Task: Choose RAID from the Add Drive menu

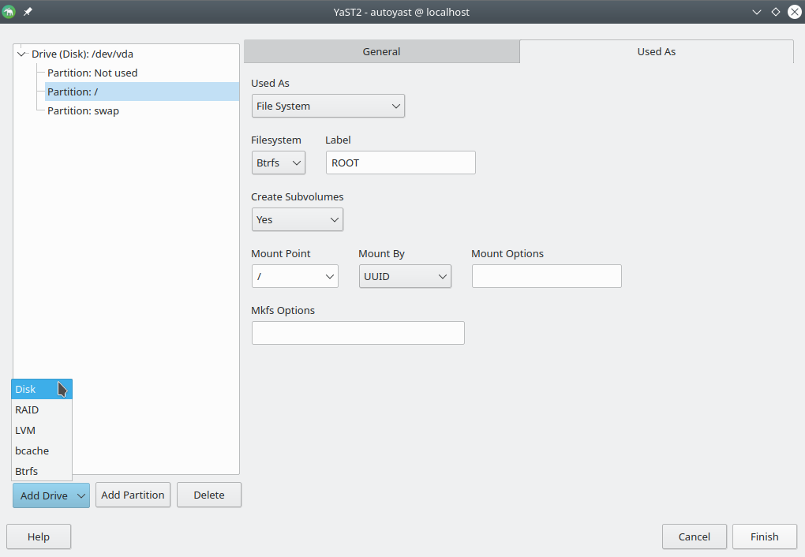Action: (27, 409)
